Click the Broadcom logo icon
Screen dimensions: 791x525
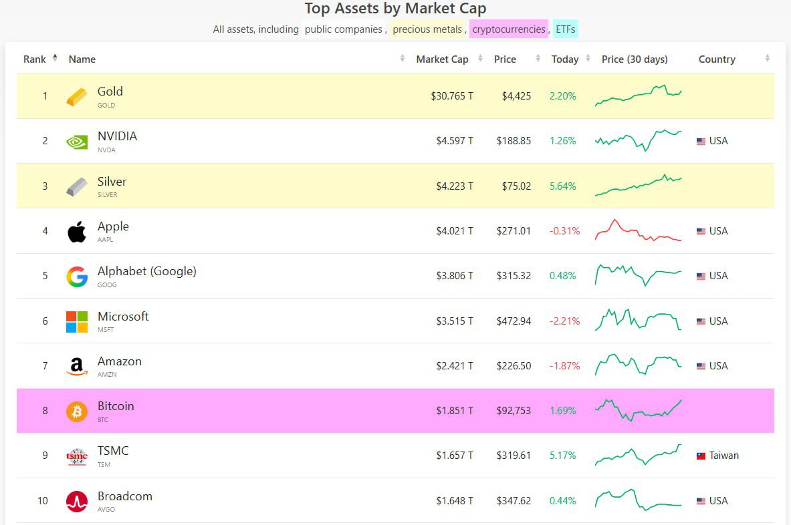pyautogui.click(x=77, y=502)
